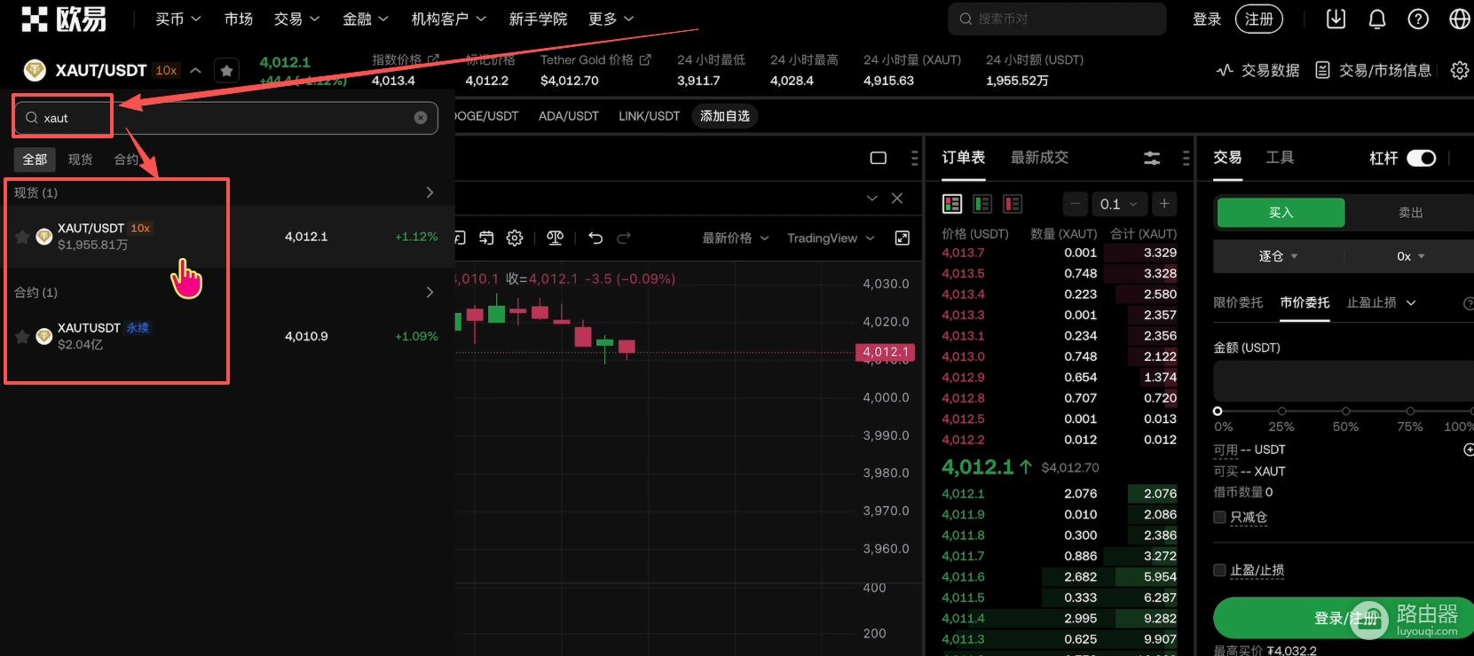Open the notifications bell icon
This screenshot has width=1474, height=656.
point(1377,19)
